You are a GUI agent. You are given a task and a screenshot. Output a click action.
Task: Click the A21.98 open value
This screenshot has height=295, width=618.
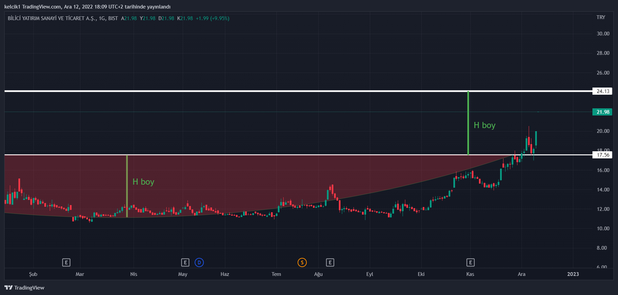[130, 19]
